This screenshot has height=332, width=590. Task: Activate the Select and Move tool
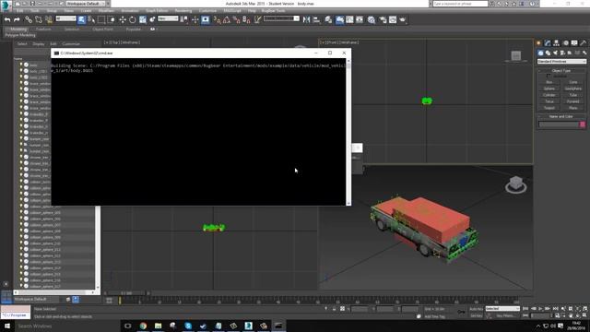123,19
